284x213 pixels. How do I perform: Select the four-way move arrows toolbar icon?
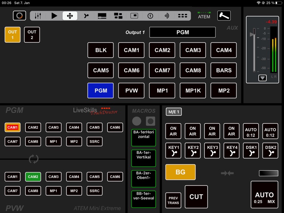(70, 16)
